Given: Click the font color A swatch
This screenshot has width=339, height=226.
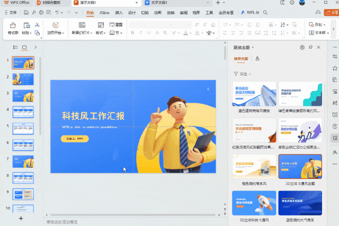Looking at the screenshot, I should (185, 33).
